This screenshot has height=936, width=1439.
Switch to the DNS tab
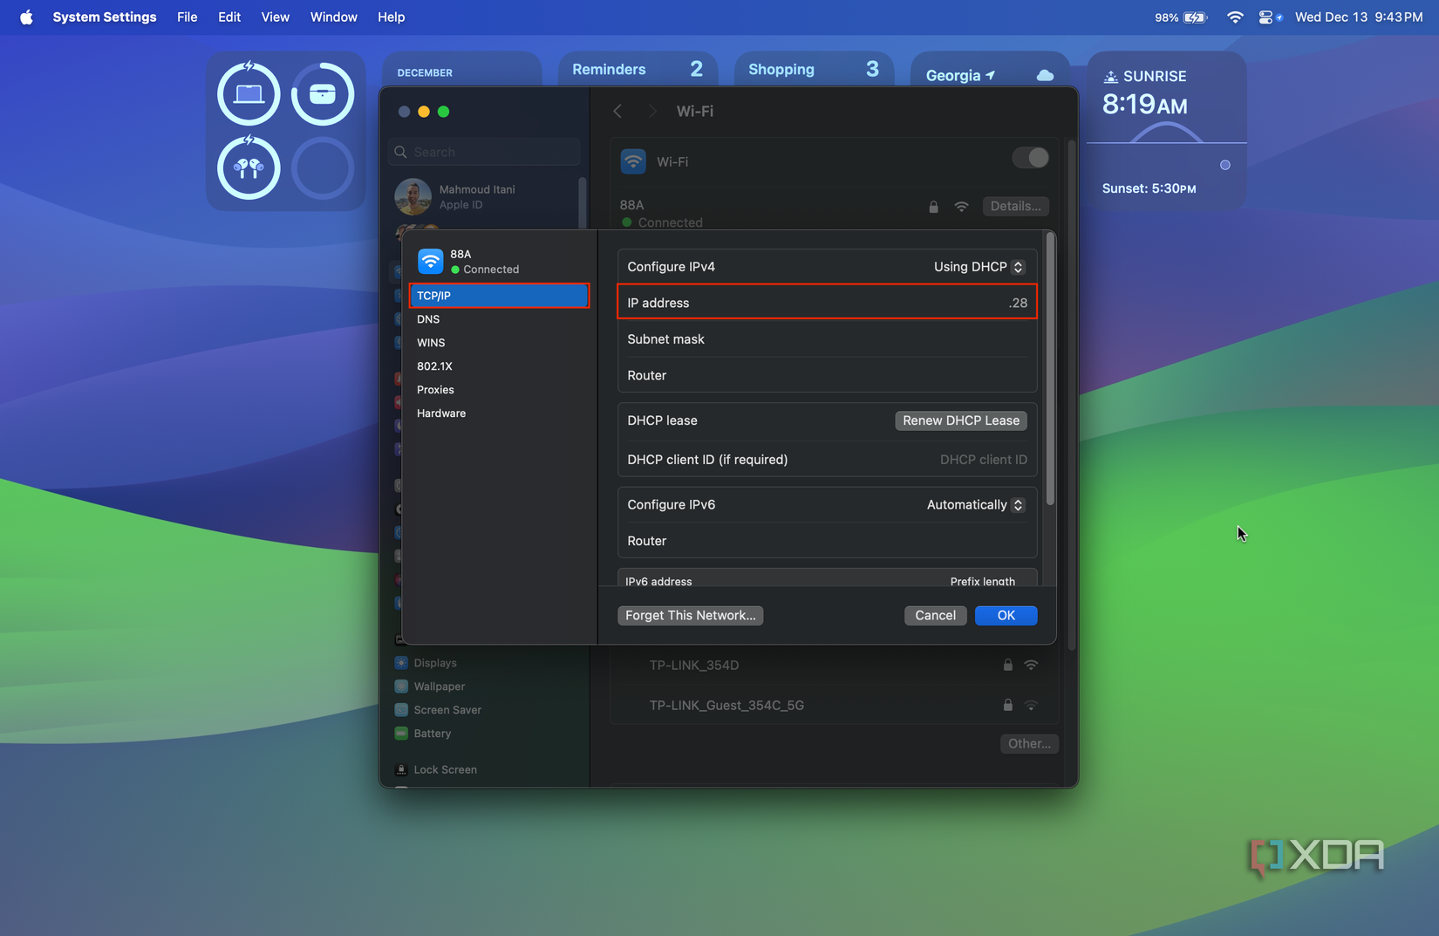pyautogui.click(x=428, y=319)
